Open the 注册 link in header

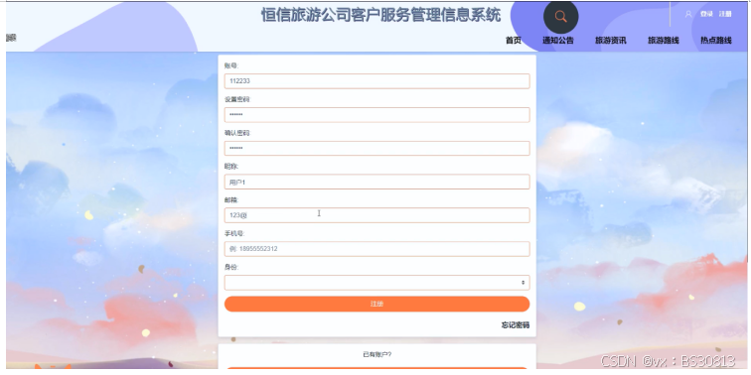coord(725,14)
